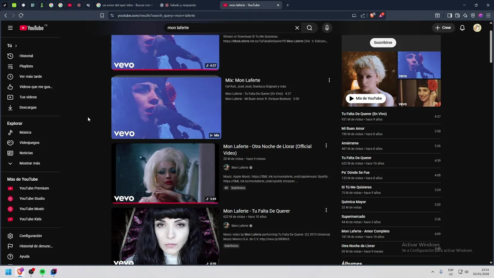Switch to 'un amor del ayer letra' tab
Image resolution: width=494 pixels, height=278 pixels.
click(125, 5)
